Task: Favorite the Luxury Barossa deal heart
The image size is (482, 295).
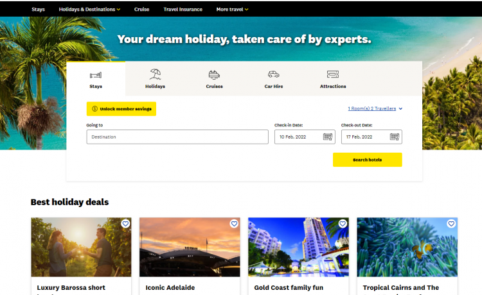Action: click(125, 224)
